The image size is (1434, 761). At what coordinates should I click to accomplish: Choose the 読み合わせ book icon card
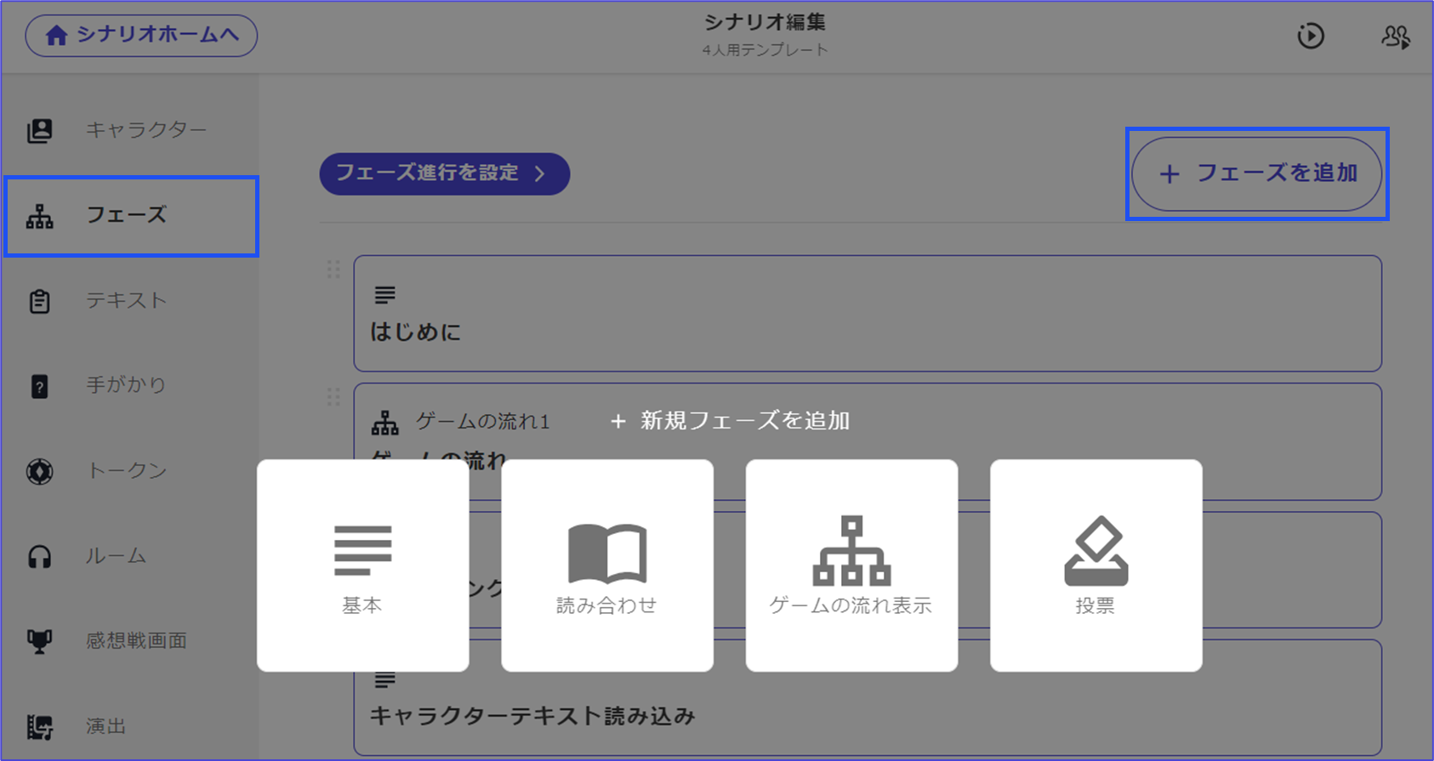pos(606,565)
